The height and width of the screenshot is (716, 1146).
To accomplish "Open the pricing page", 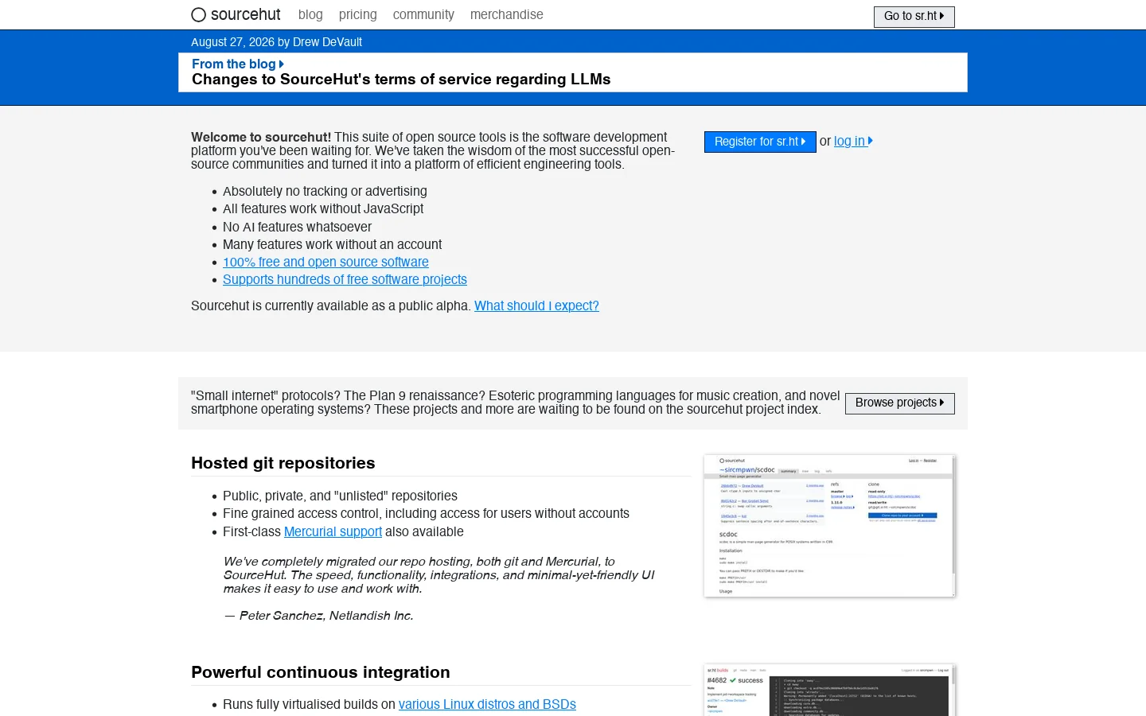I will 358,14.
